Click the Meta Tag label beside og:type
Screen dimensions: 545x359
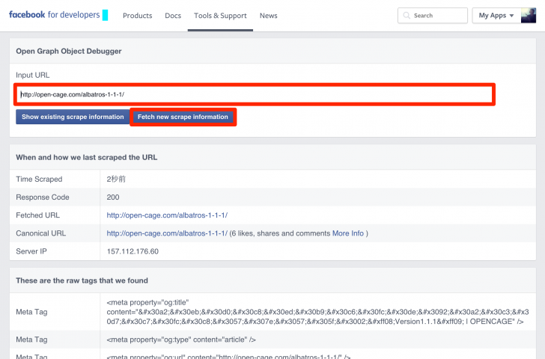click(x=31, y=340)
